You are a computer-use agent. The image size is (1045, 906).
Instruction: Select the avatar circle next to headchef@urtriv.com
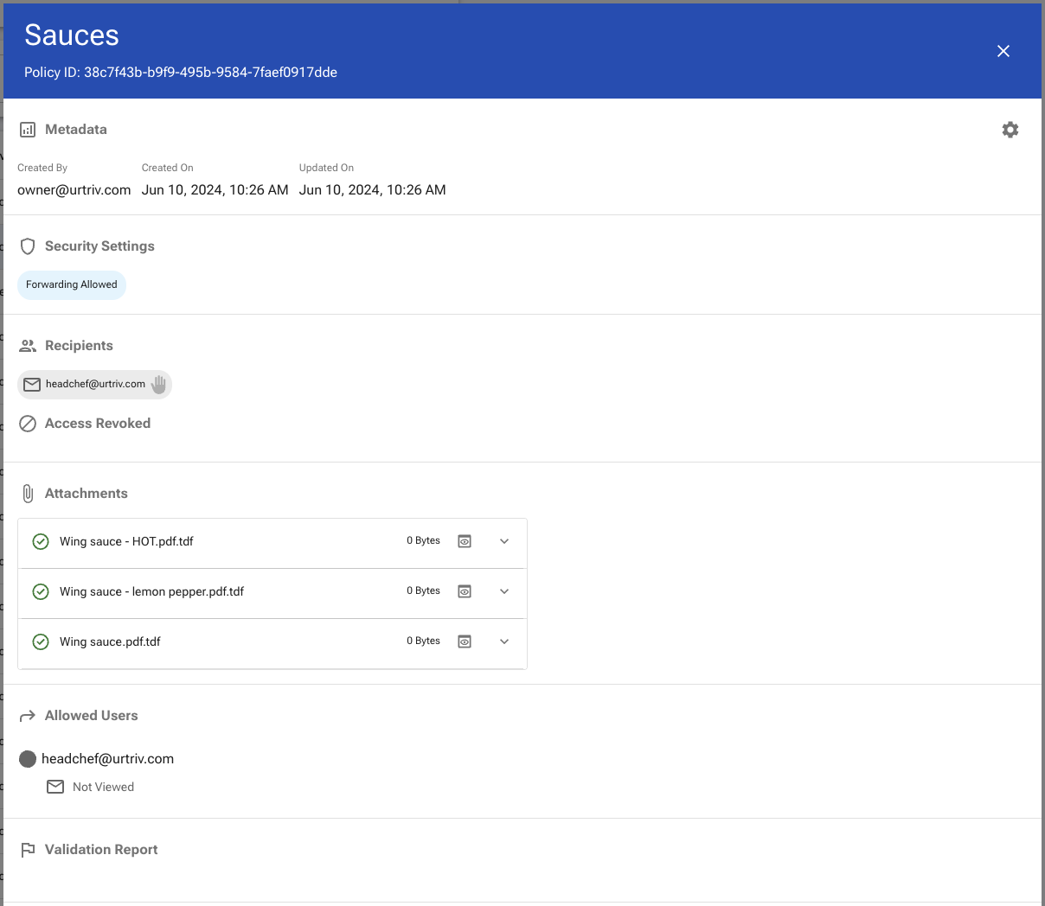click(x=27, y=758)
